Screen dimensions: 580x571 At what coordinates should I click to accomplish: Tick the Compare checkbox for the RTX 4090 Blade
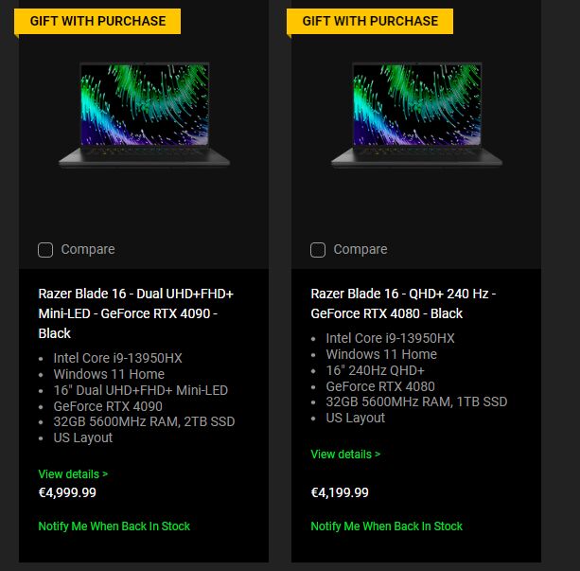(45, 250)
